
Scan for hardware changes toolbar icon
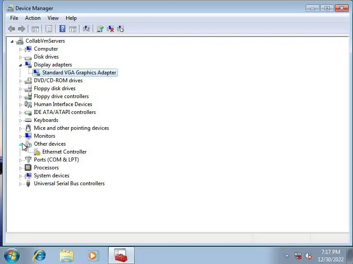coord(86,29)
